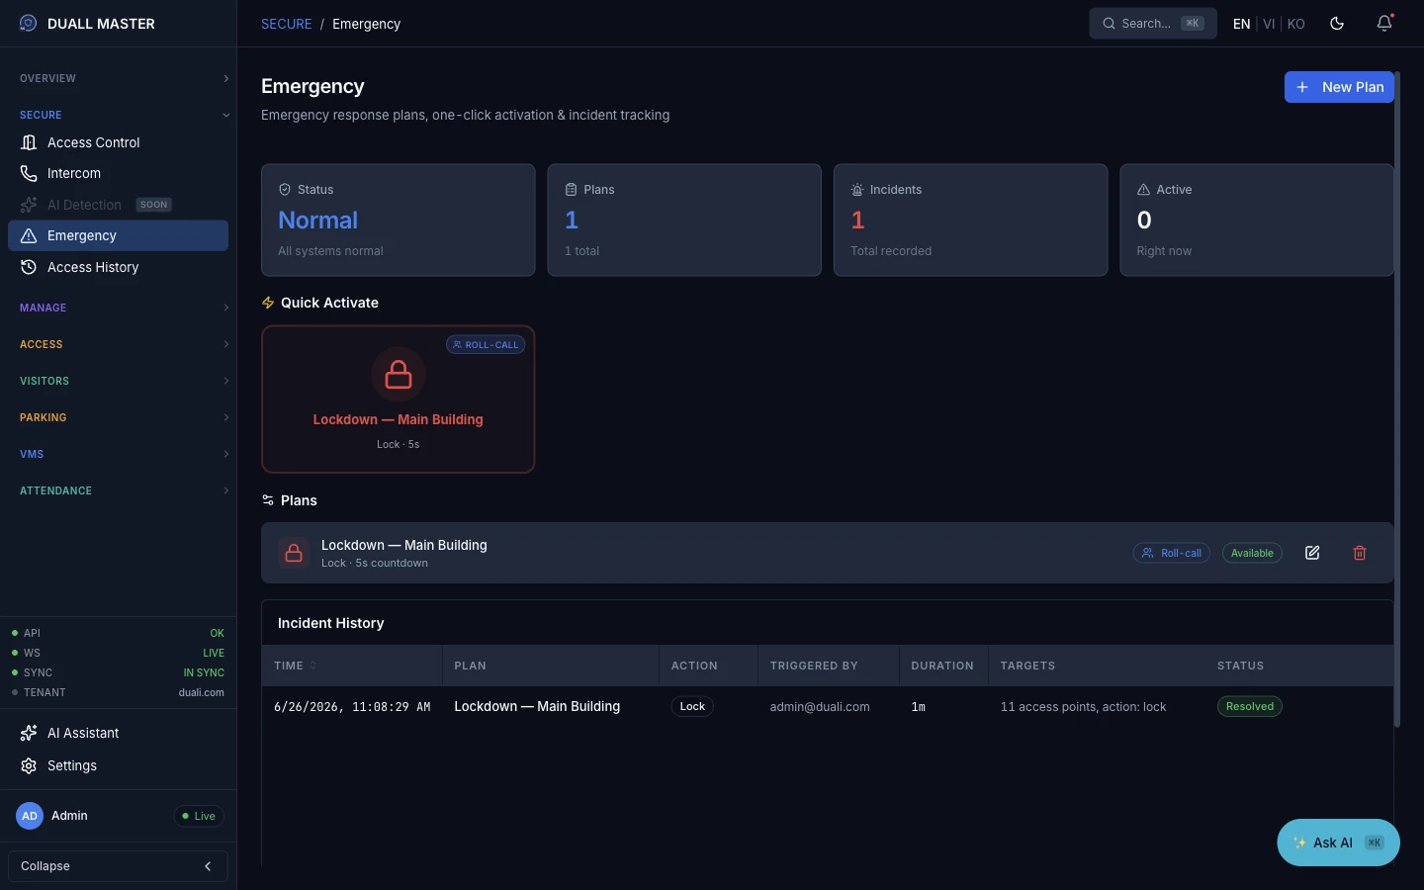Click Roll-call badge in plan row
This screenshot has width=1424, height=890.
pyautogui.click(x=1172, y=553)
